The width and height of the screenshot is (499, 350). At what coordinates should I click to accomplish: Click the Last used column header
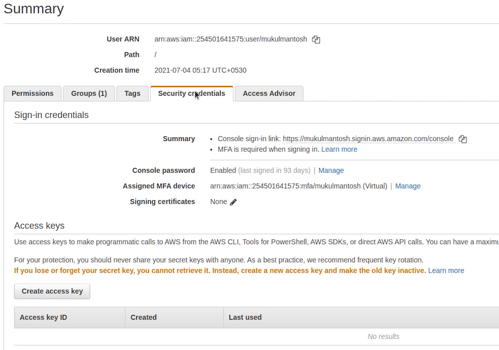click(x=245, y=318)
